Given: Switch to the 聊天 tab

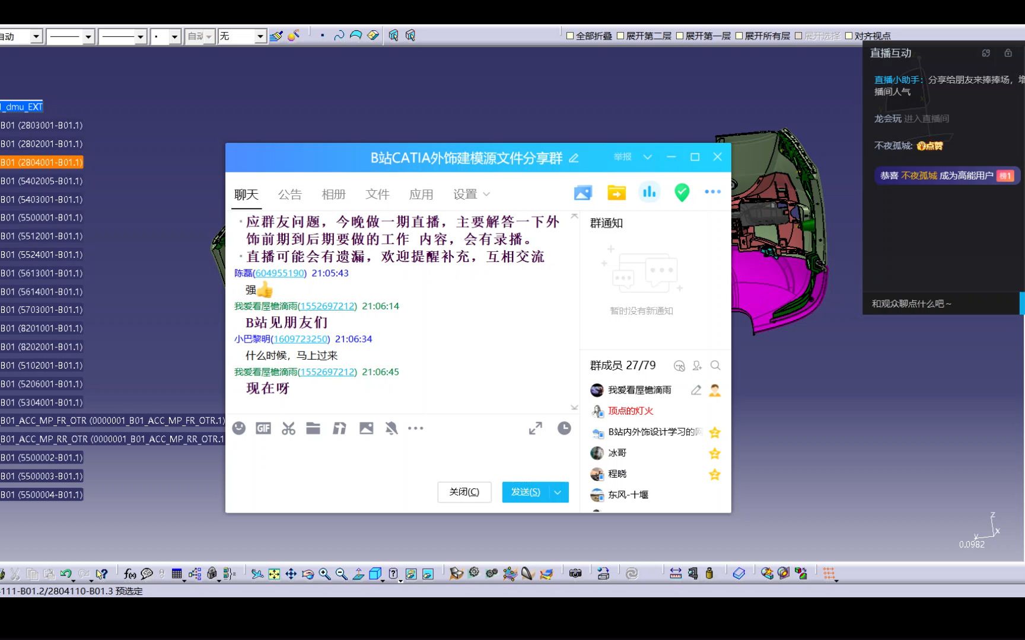Looking at the screenshot, I should click(x=246, y=194).
